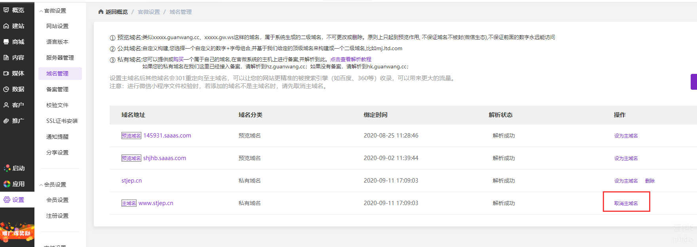Open the 客户 customers icon

pyautogui.click(x=6, y=105)
